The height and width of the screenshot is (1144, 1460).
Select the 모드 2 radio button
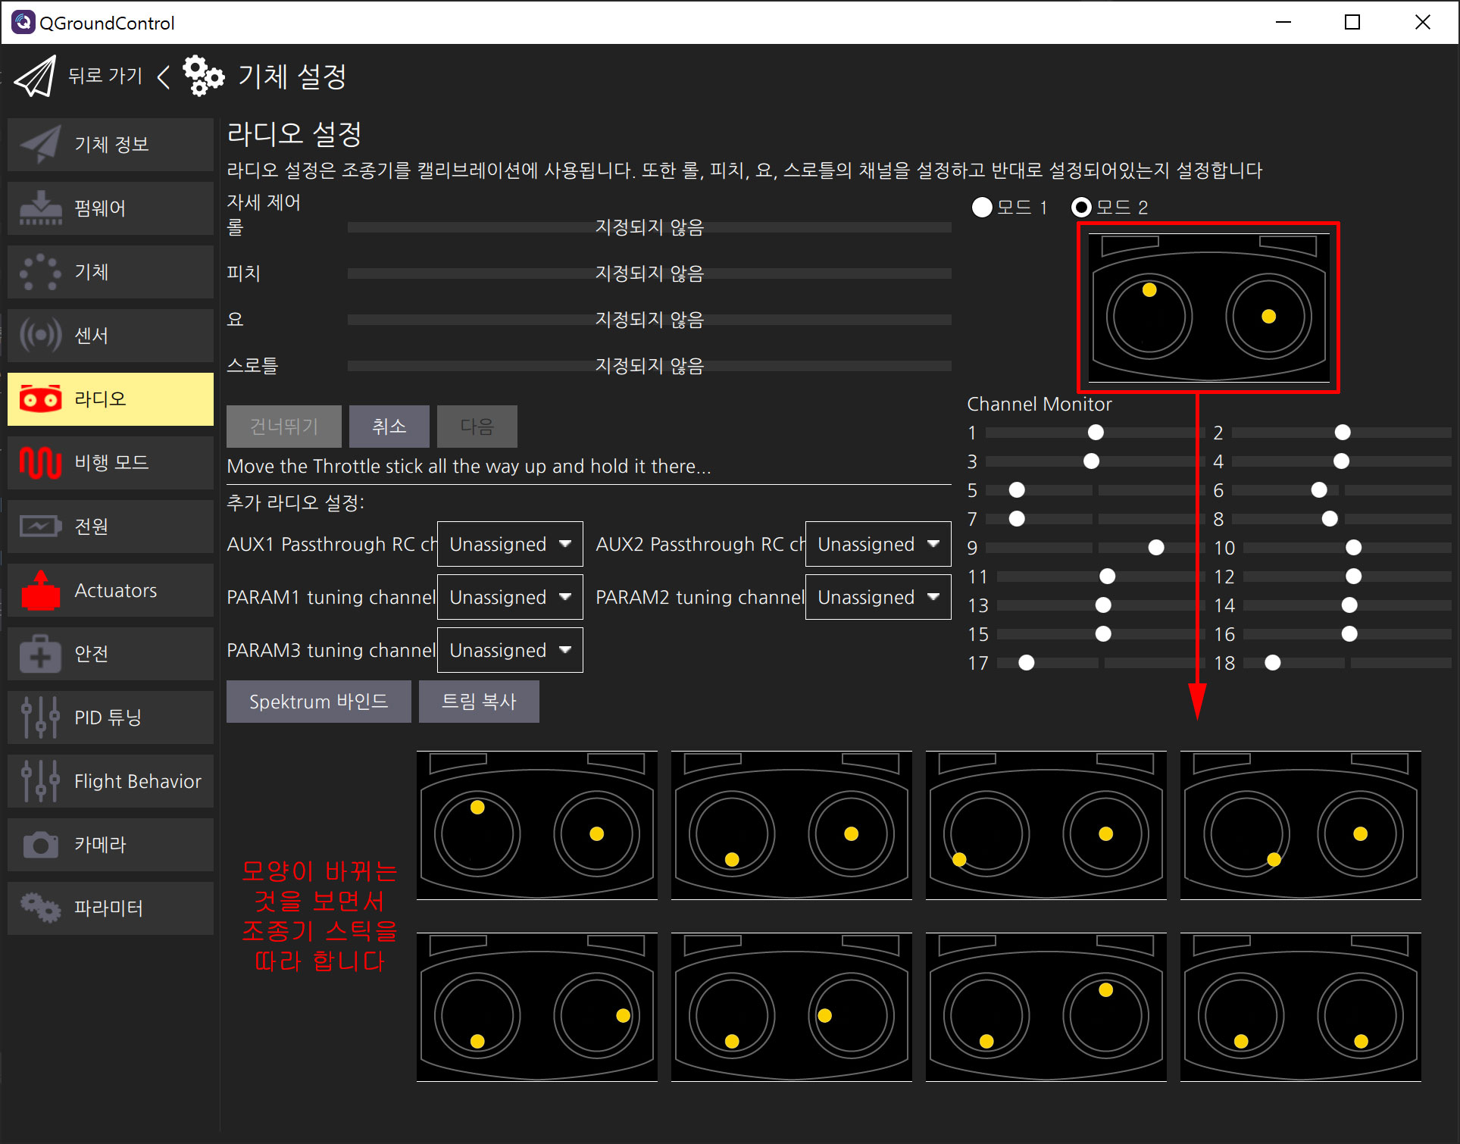[x=1081, y=207]
